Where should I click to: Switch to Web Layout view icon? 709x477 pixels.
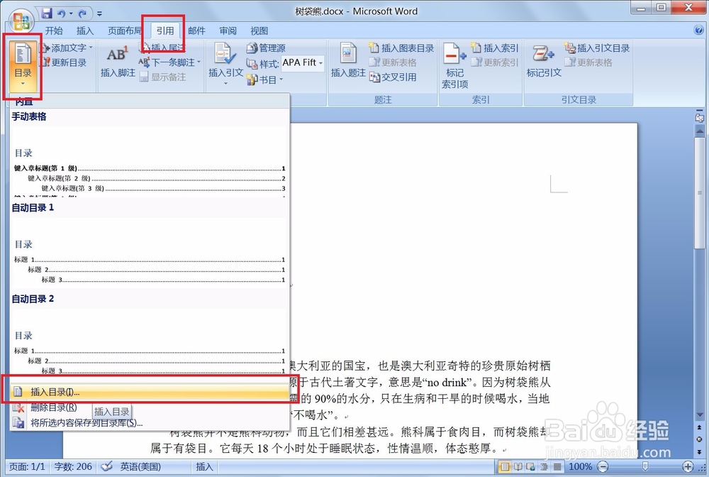(x=531, y=466)
